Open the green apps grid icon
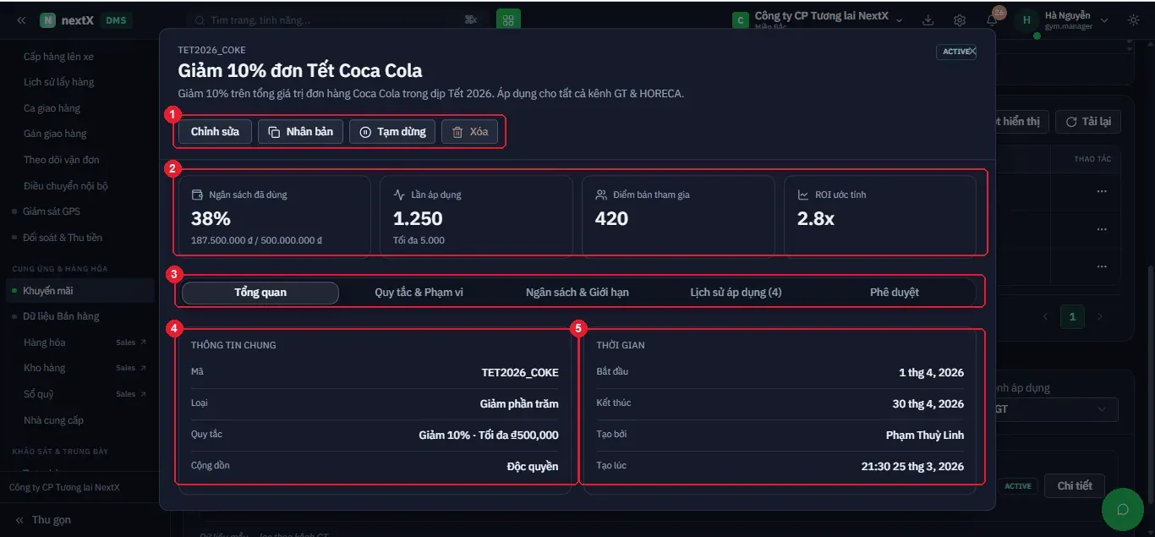This screenshot has height=537, width=1155. (x=508, y=20)
